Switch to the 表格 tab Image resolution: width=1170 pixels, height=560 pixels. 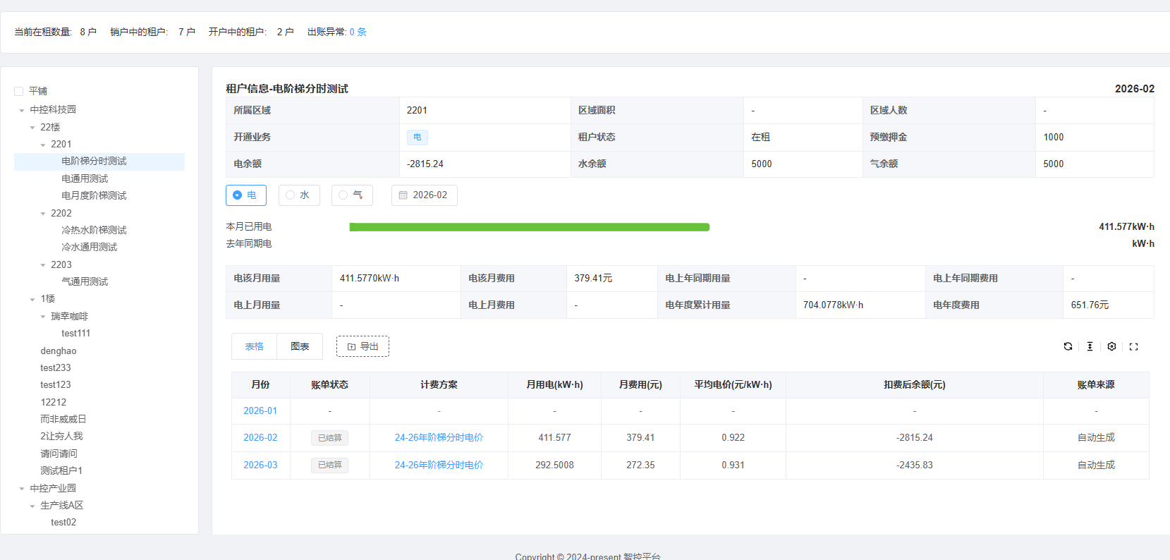point(255,346)
